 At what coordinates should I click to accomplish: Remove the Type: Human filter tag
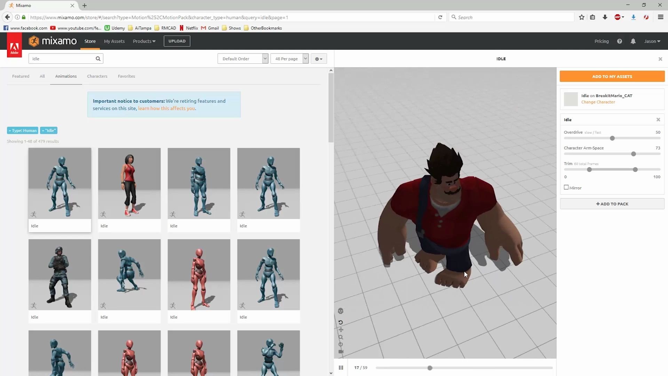[x=23, y=131]
